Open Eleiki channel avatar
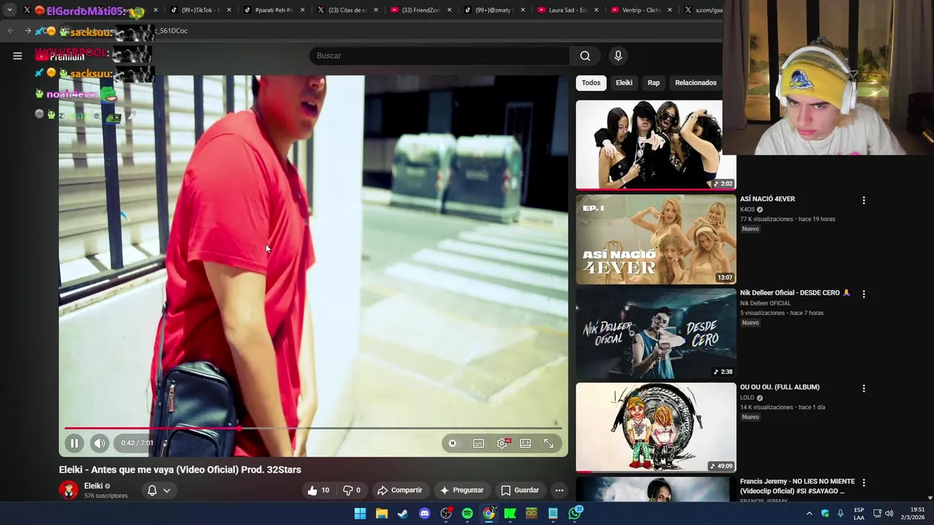 [69, 490]
